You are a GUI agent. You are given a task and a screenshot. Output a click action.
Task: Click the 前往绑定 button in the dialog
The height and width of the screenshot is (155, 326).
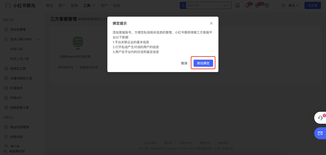pyautogui.click(x=203, y=63)
